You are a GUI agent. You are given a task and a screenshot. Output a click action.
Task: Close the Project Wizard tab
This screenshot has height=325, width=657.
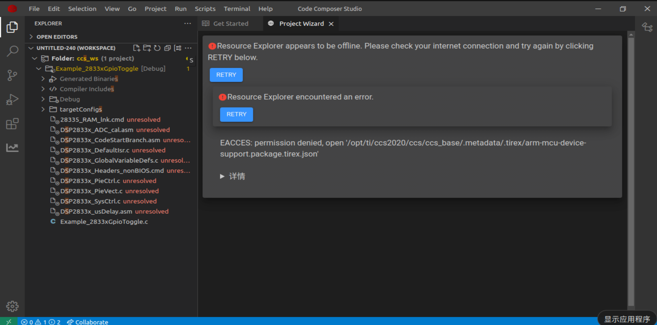click(x=331, y=24)
